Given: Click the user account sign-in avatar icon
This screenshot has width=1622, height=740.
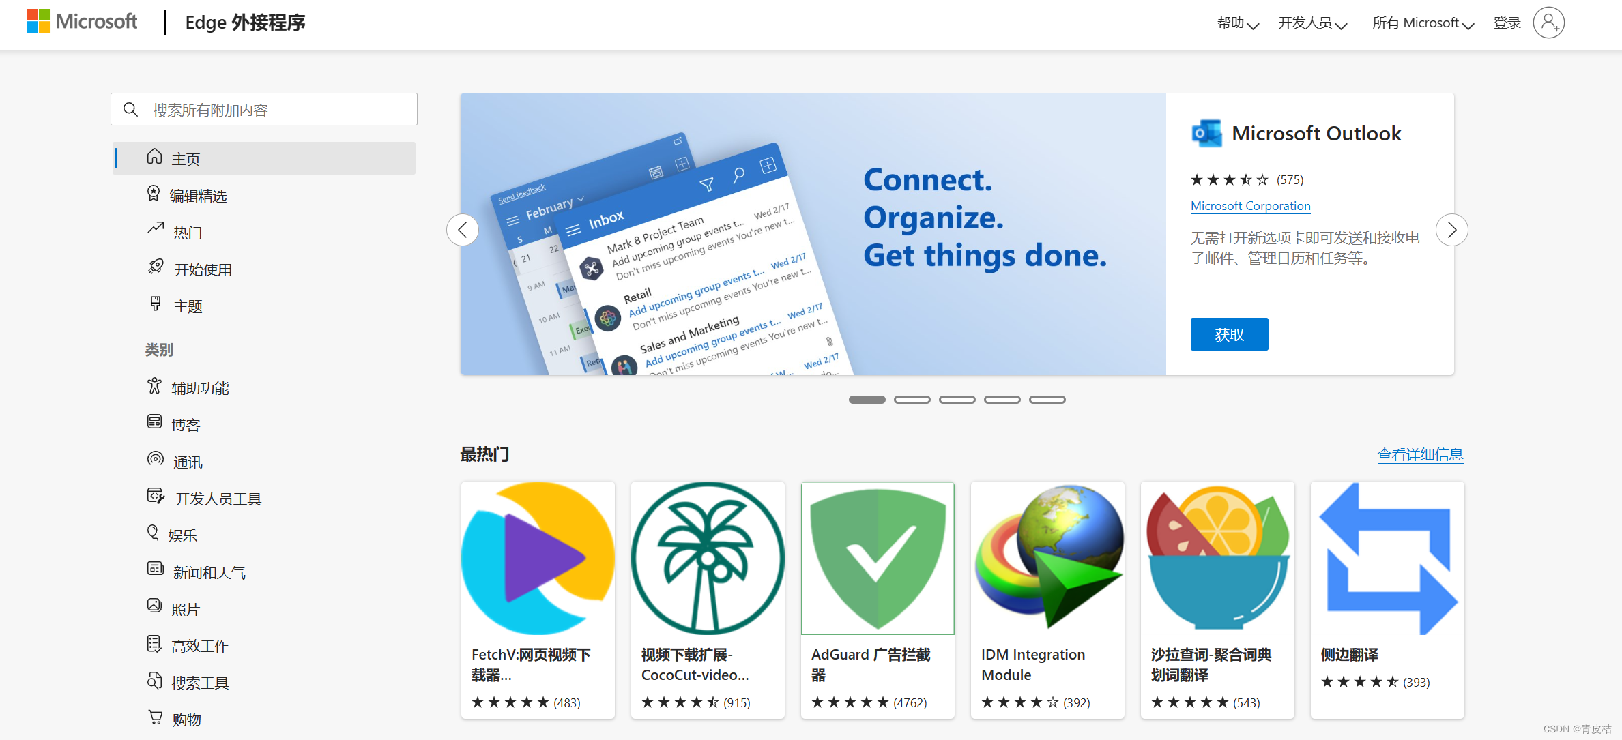Looking at the screenshot, I should pyautogui.click(x=1549, y=23).
